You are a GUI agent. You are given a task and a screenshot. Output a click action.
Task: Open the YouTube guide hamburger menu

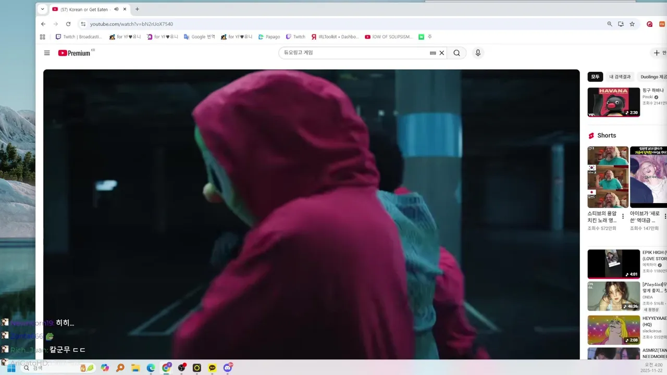(x=47, y=53)
